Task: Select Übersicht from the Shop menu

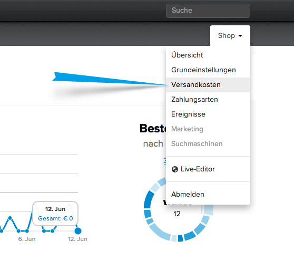Action: tap(187, 55)
